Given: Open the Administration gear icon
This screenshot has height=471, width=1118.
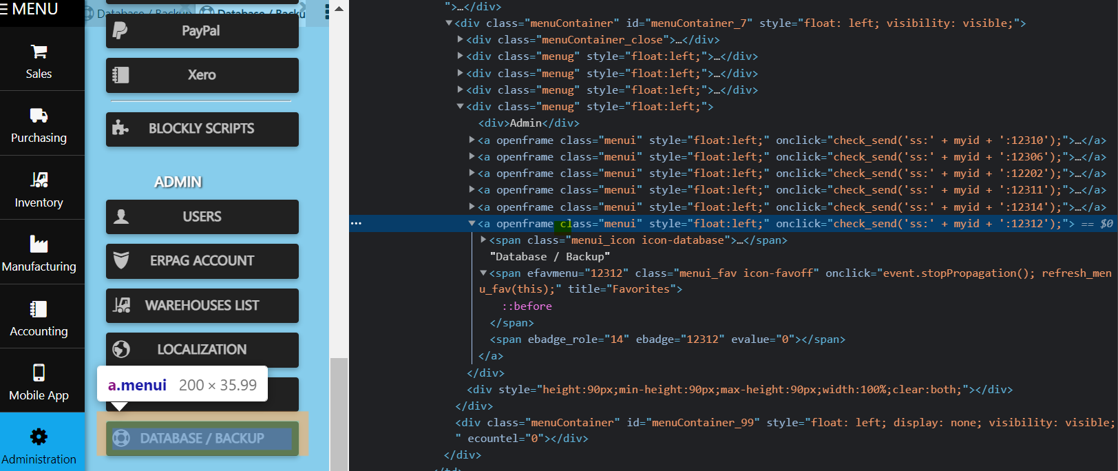Looking at the screenshot, I should (39, 437).
